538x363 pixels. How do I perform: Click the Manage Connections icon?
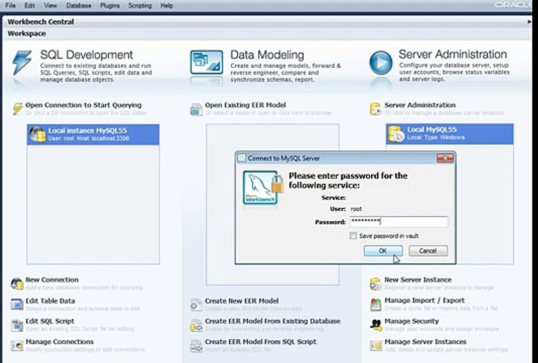click(17, 345)
